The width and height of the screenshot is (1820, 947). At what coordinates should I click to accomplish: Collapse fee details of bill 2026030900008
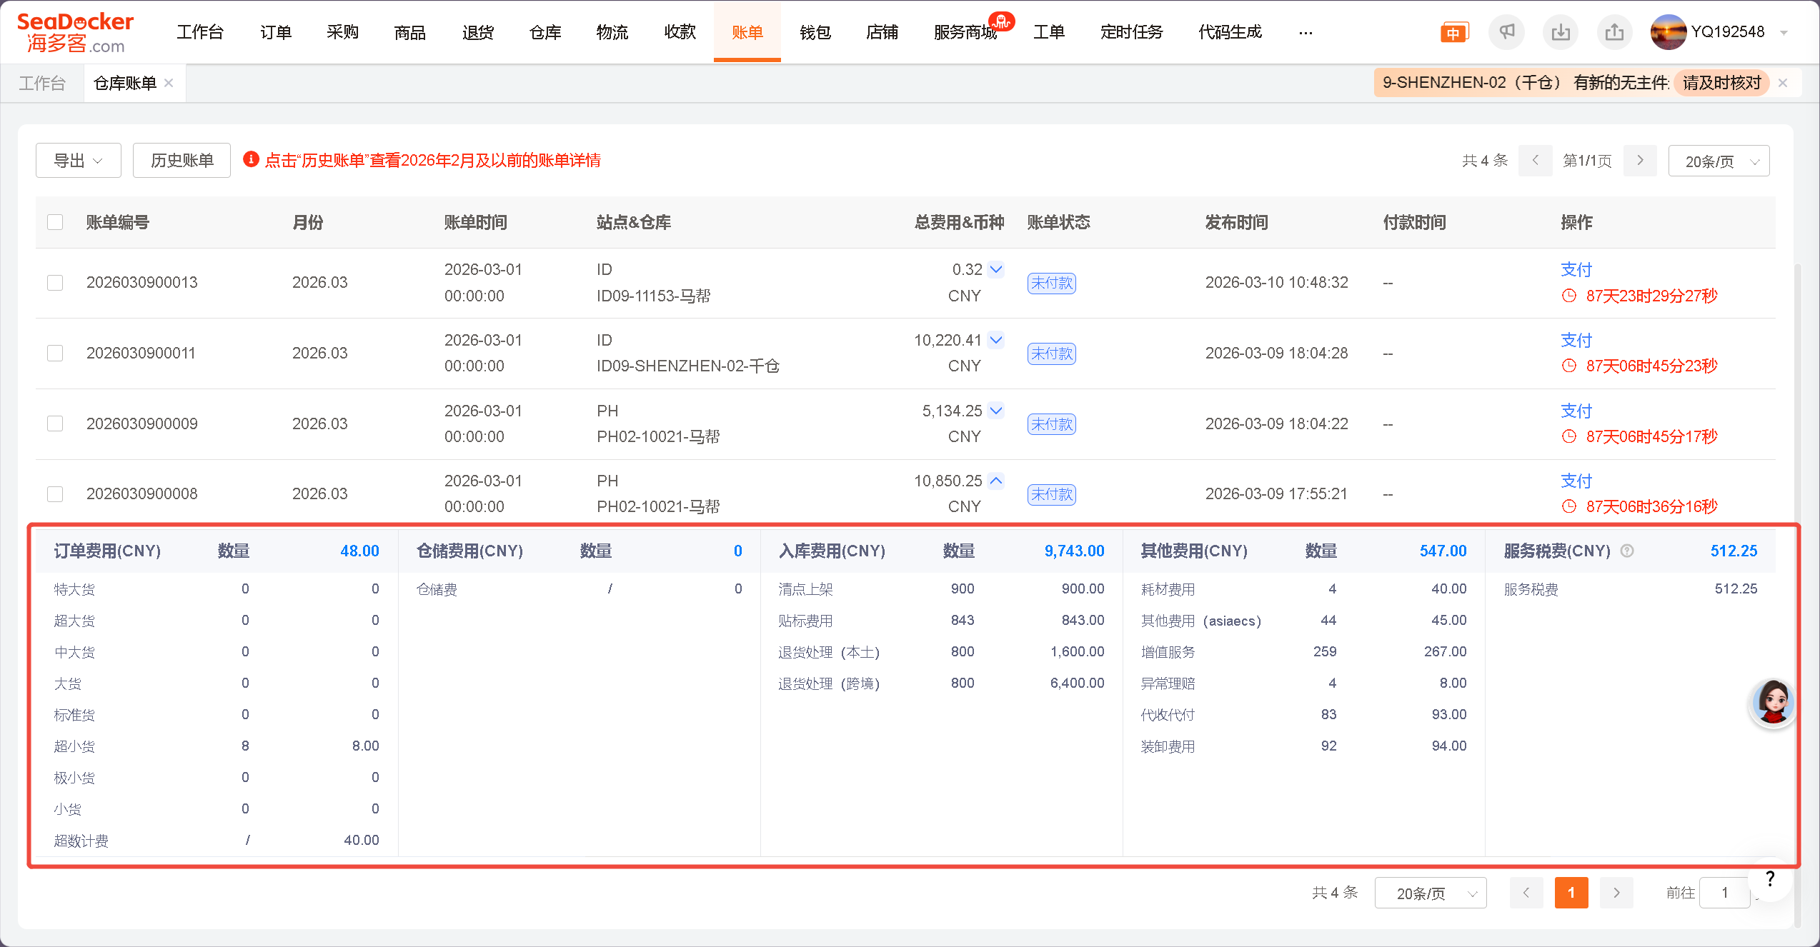click(x=996, y=481)
